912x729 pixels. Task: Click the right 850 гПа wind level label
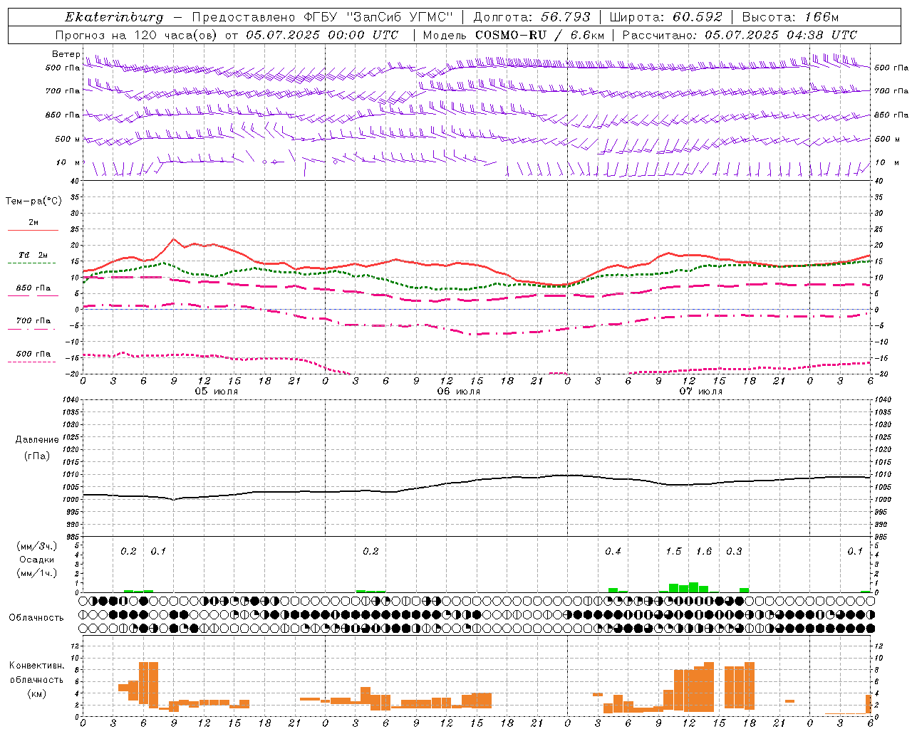coord(891,115)
